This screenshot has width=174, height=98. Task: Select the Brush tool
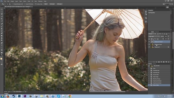coord(2,26)
